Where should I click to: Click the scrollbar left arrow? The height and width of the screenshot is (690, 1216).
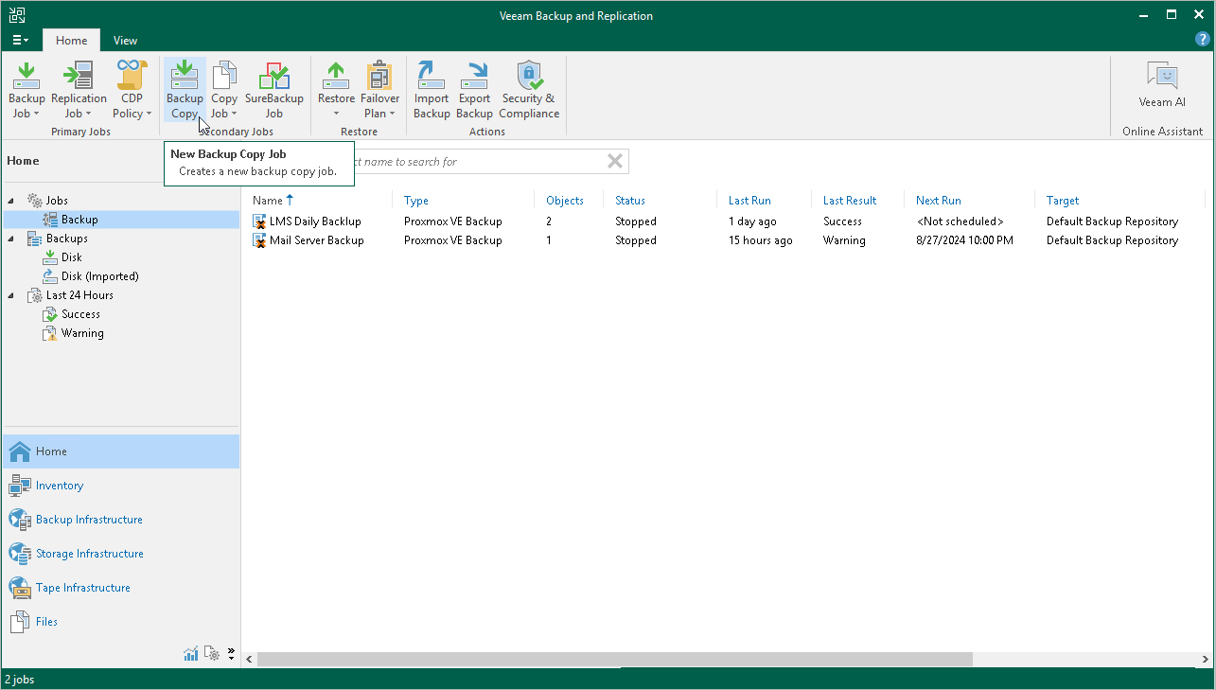[x=250, y=659]
